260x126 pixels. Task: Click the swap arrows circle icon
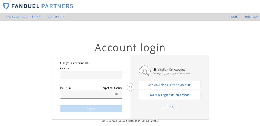[130, 87]
